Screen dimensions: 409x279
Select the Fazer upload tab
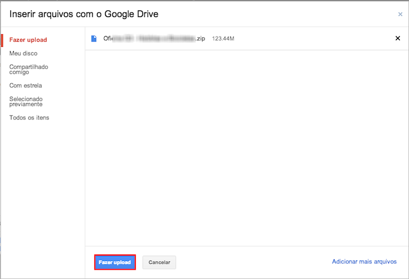[28, 40]
